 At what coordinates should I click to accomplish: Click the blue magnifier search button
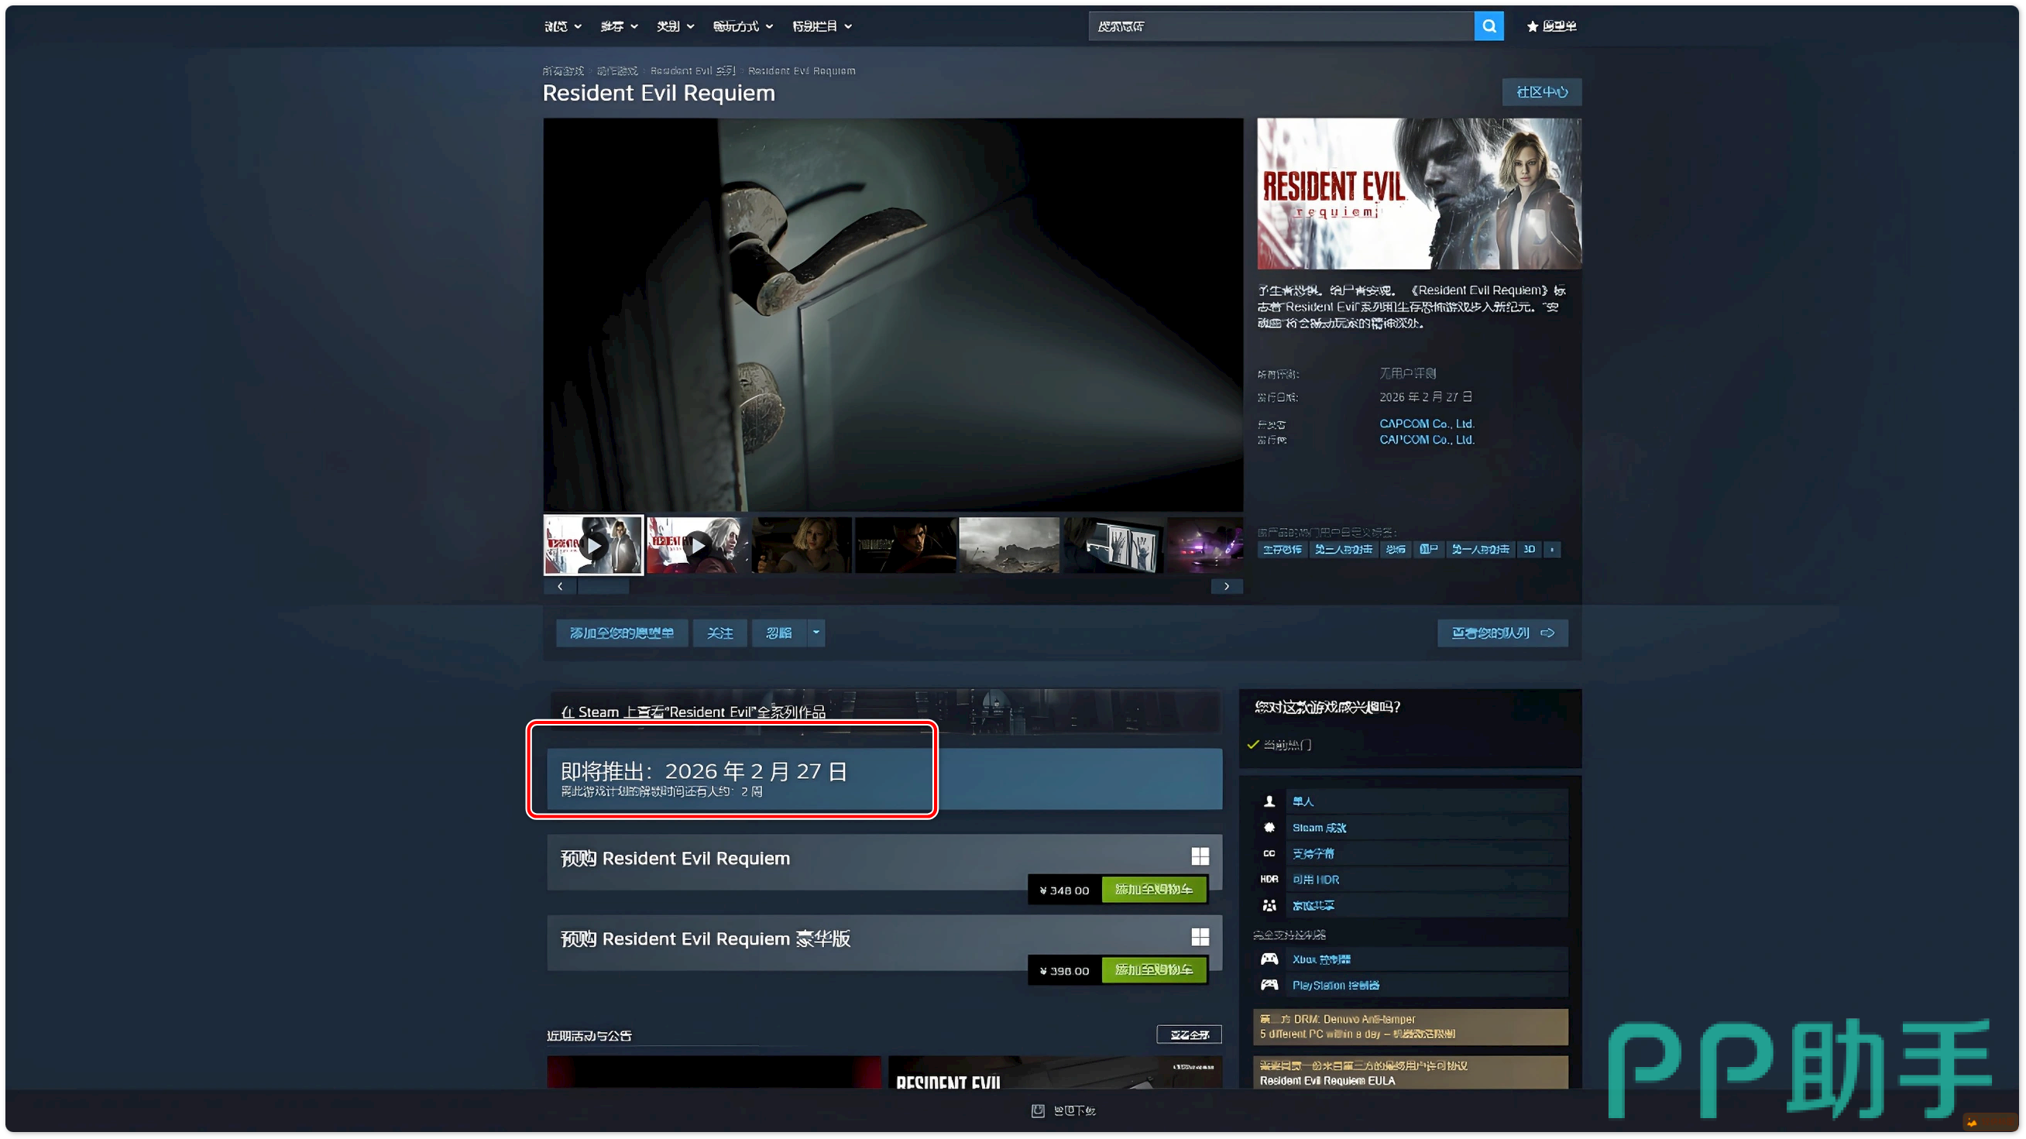1488,26
